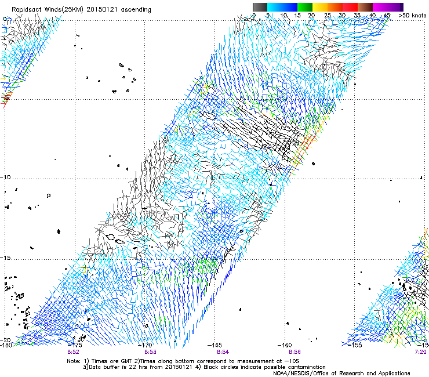
Task: Click the '20' legend scale label
Action: [311, 15]
